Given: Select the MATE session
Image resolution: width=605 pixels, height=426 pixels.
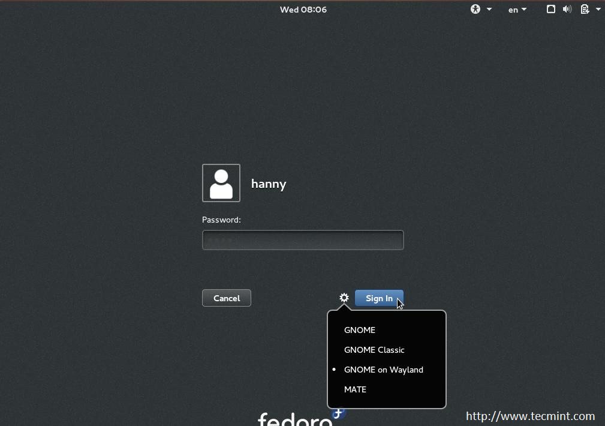Looking at the screenshot, I should tap(355, 389).
